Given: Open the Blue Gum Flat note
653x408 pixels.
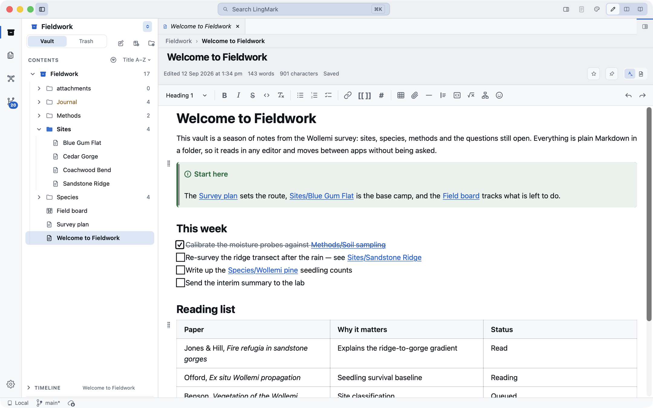Looking at the screenshot, I should pyautogui.click(x=82, y=143).
